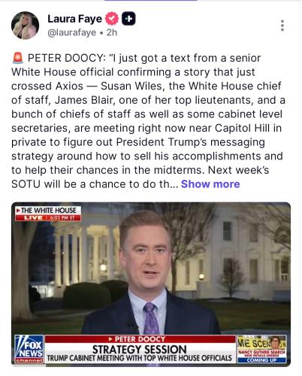Click the Strategy Session headline banner
Viewport: 302px width, 376px height.
pos(140,349)
